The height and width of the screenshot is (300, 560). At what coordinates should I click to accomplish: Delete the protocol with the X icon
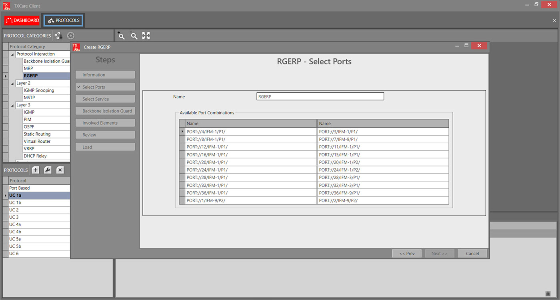(60, 170)
